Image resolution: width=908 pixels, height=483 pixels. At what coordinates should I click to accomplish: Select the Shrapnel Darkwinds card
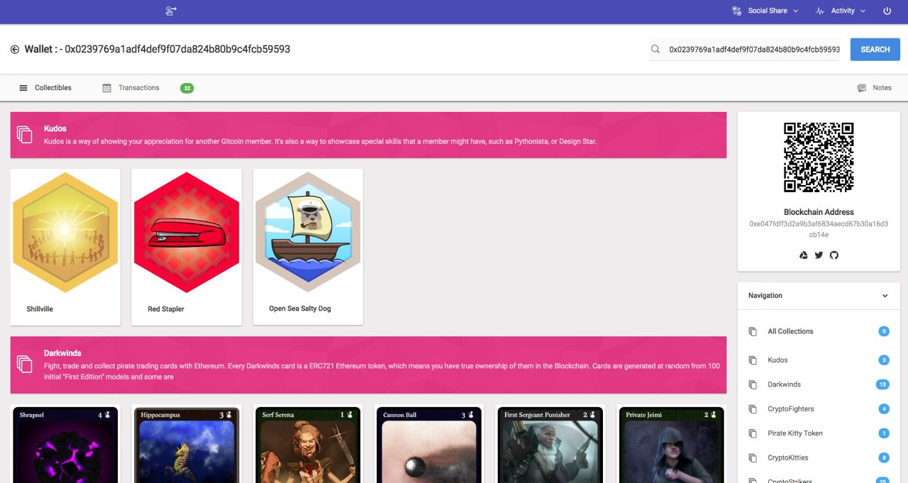tap(65, 444)
